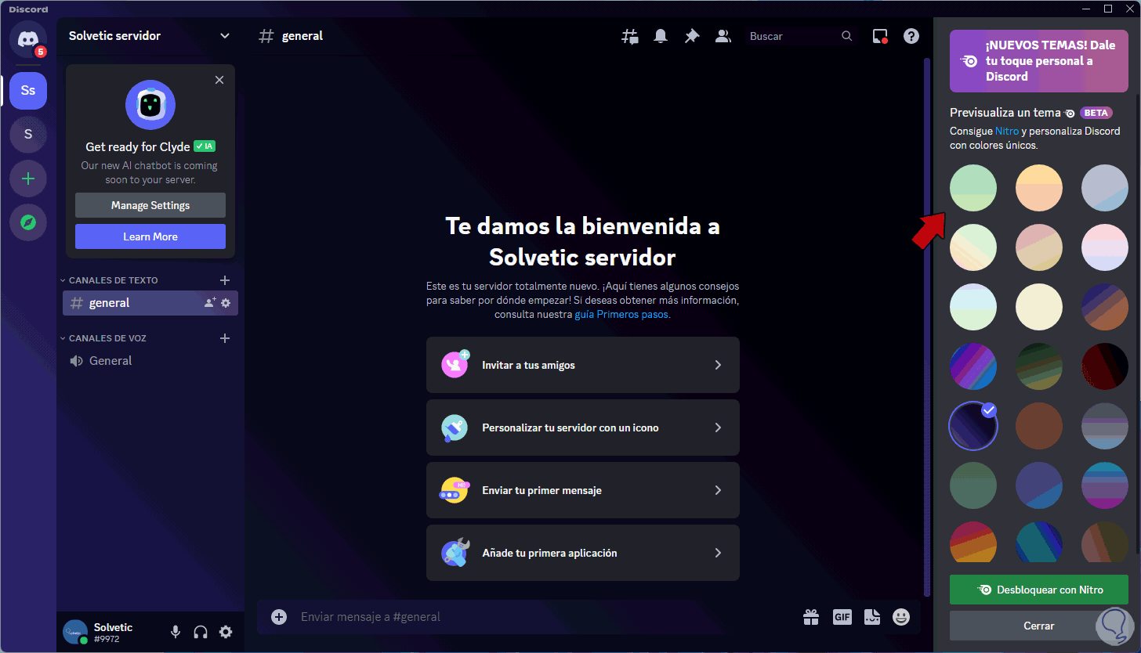
Task: Preview the solid cream theme swatch
Action: [x=1039, y=307]
